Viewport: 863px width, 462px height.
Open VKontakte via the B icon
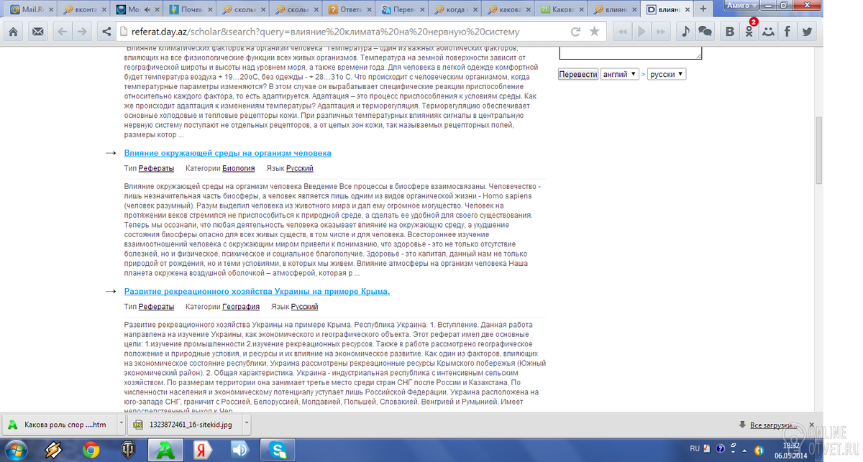click(x=730, y=32)
